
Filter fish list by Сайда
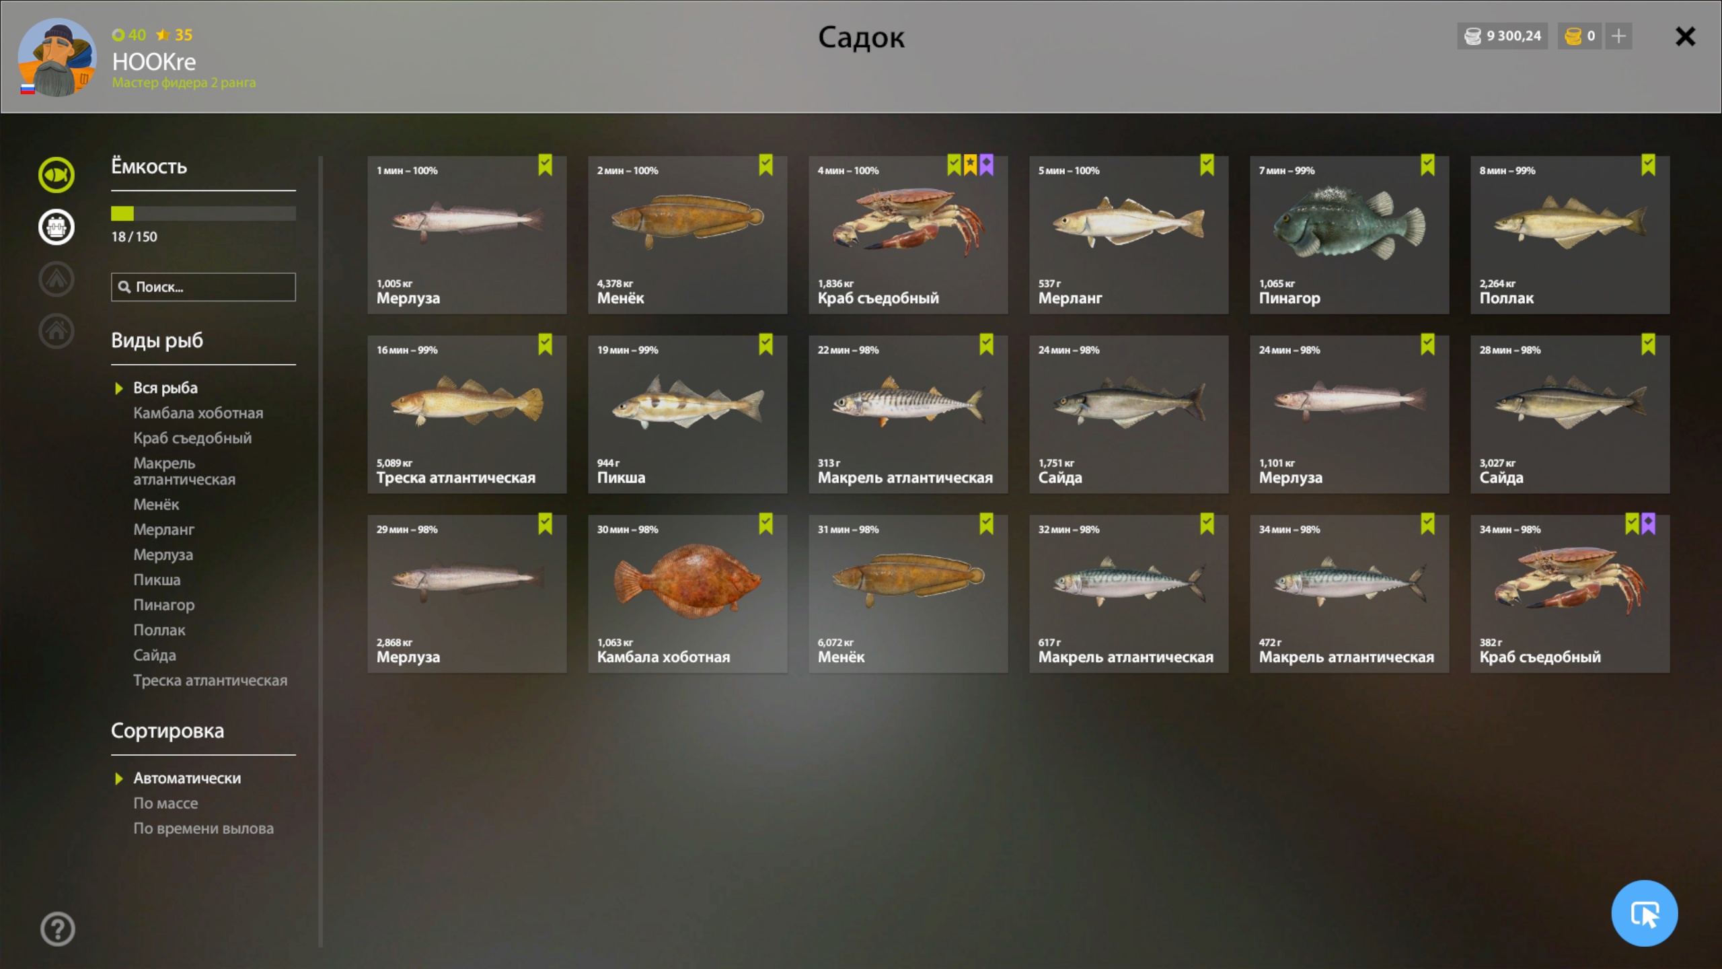point(155,655)
